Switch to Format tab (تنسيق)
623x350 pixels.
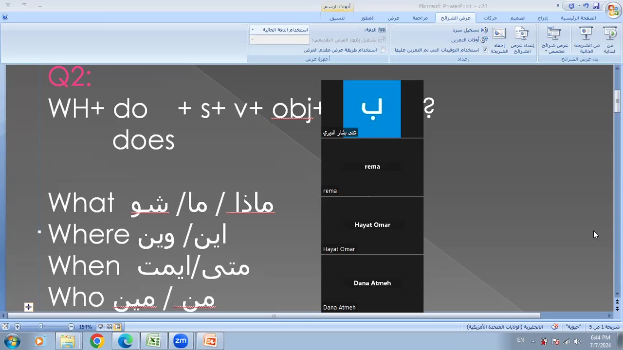337,18
